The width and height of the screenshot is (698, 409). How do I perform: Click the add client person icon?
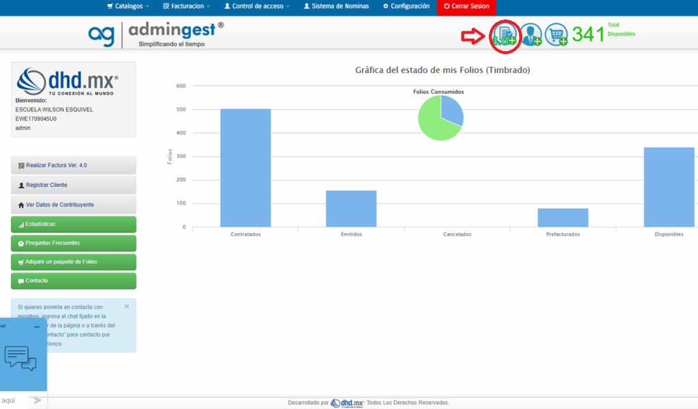pyautogui.click(x=530, y=34)
